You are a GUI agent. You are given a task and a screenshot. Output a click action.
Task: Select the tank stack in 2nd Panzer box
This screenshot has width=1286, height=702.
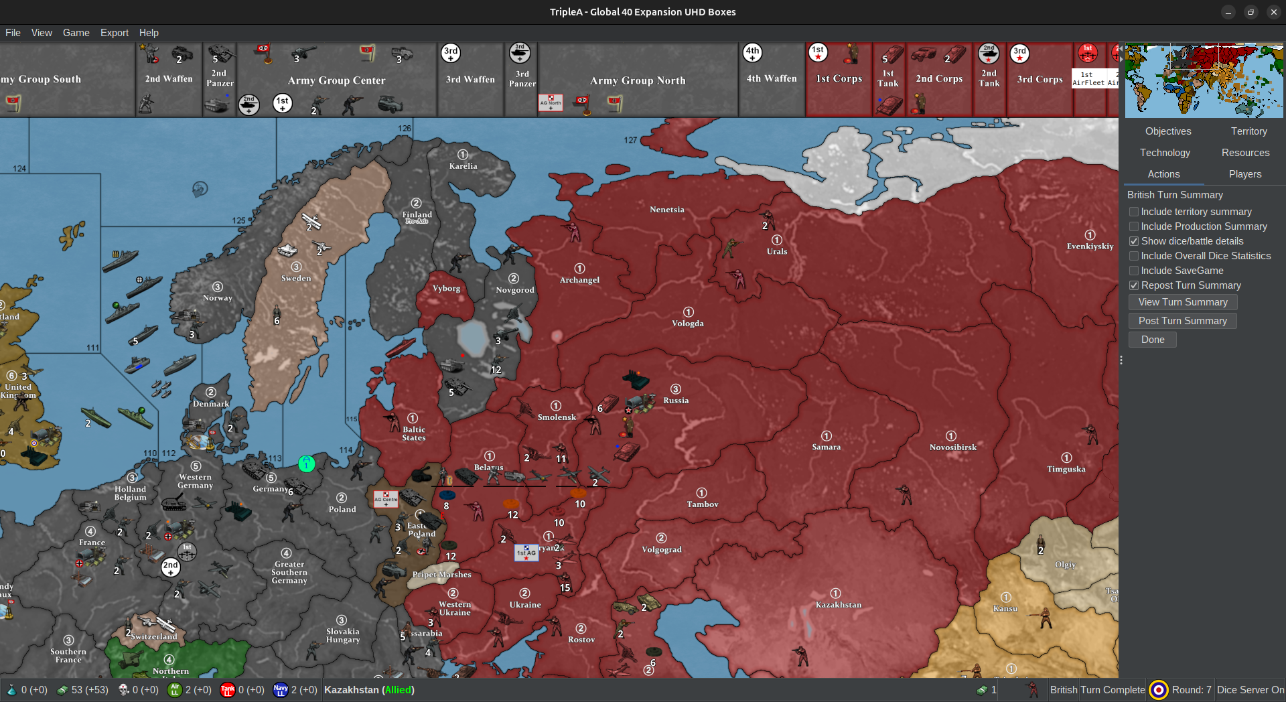pos(220,54)
